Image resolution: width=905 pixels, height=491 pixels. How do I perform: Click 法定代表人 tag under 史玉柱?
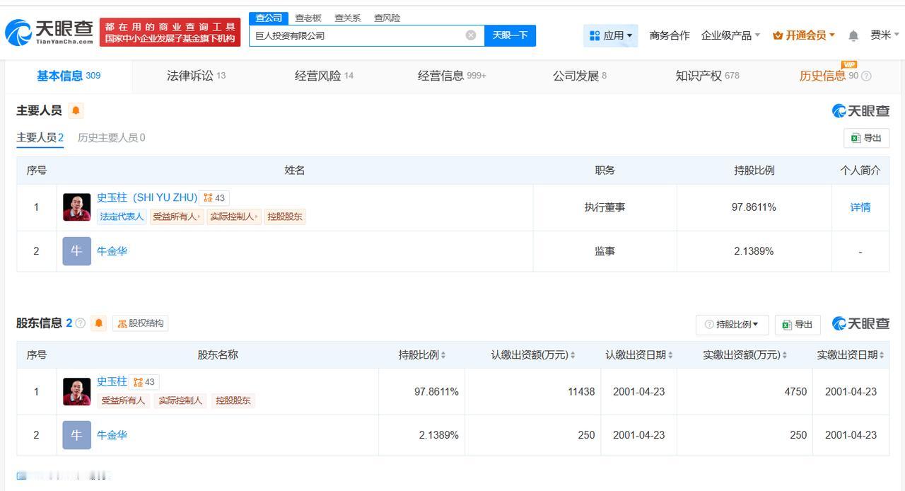[x=122, y=216]
